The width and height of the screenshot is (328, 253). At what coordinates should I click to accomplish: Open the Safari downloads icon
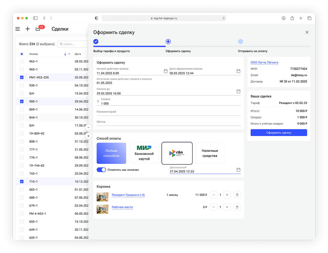click(x=283, y=18)
